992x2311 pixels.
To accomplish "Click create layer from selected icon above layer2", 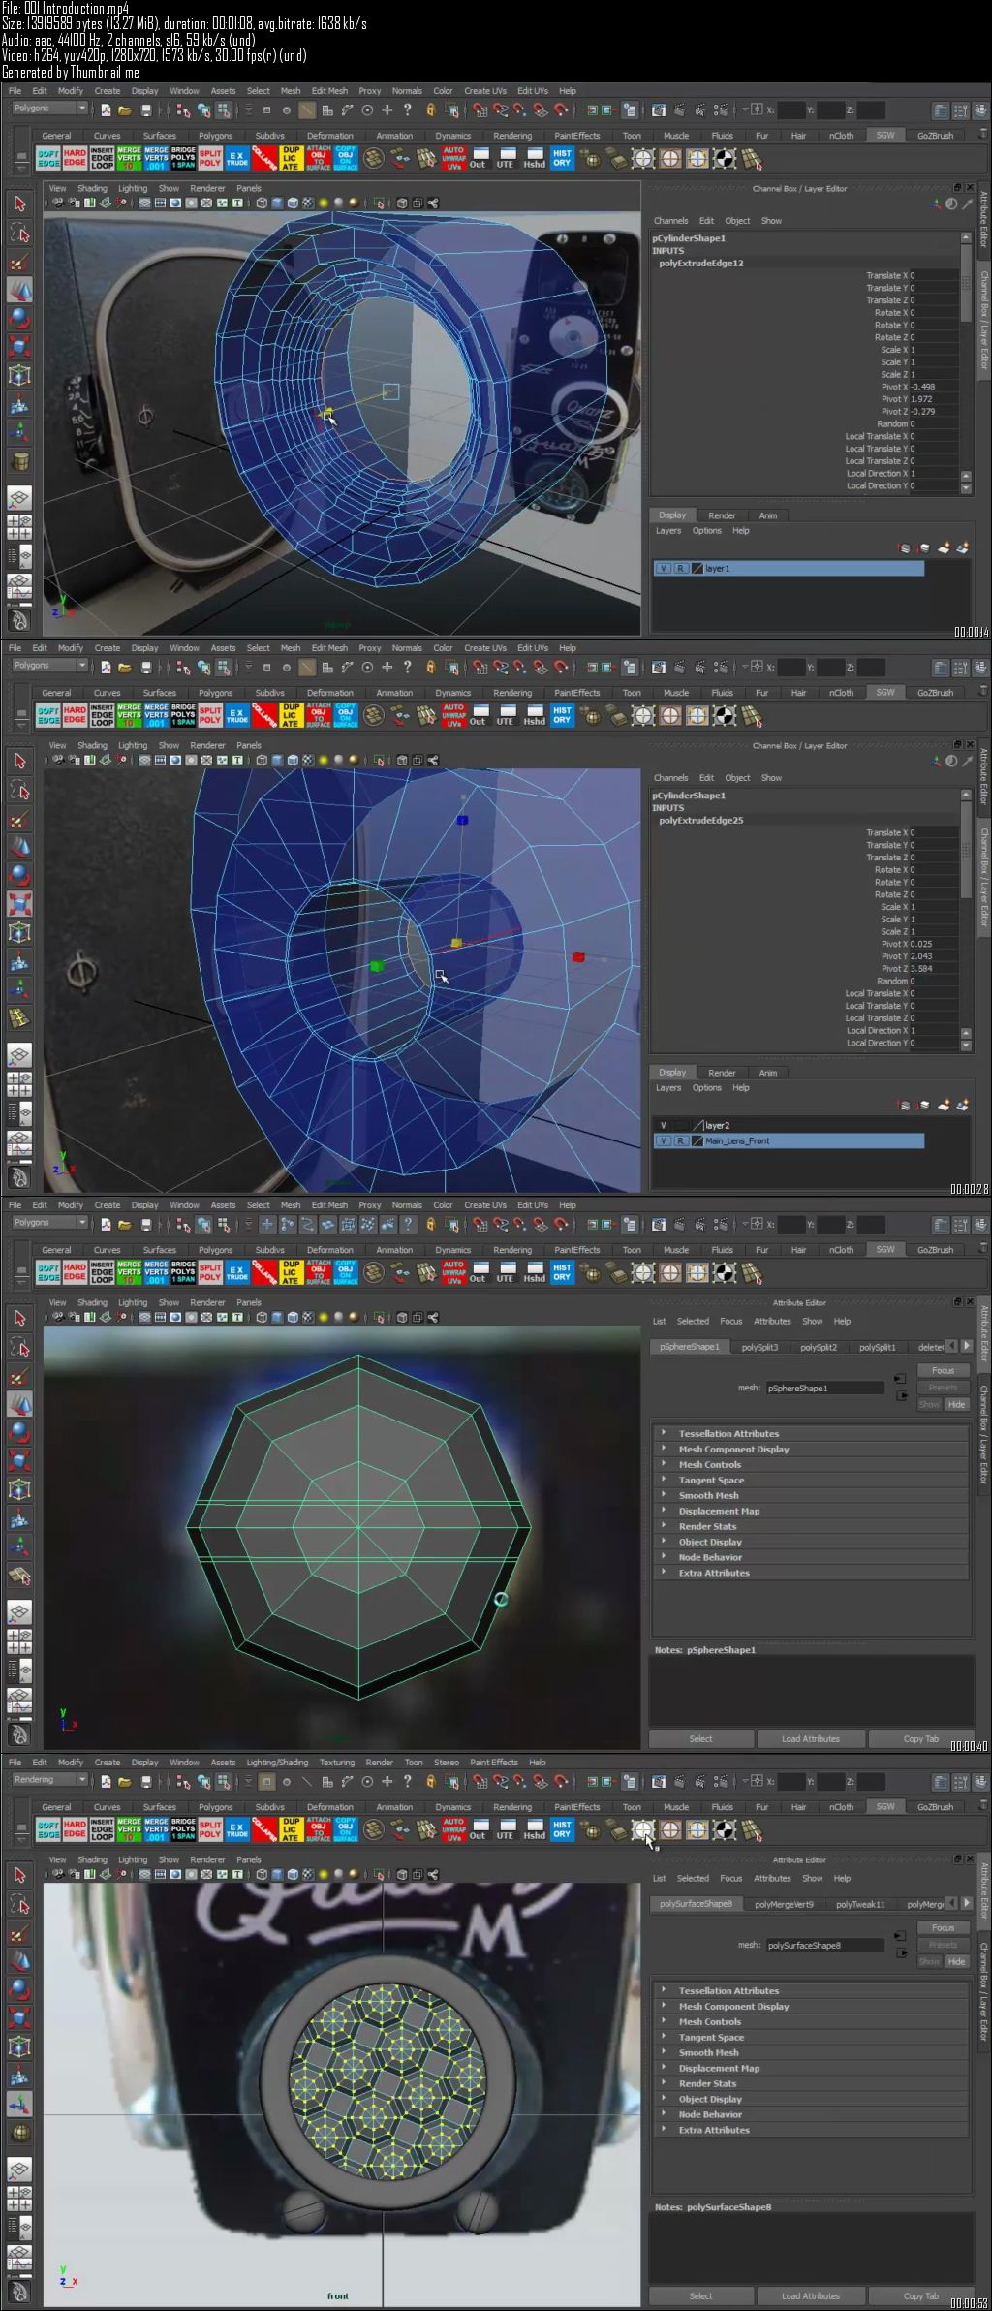I will click(x=961, y=1106).
